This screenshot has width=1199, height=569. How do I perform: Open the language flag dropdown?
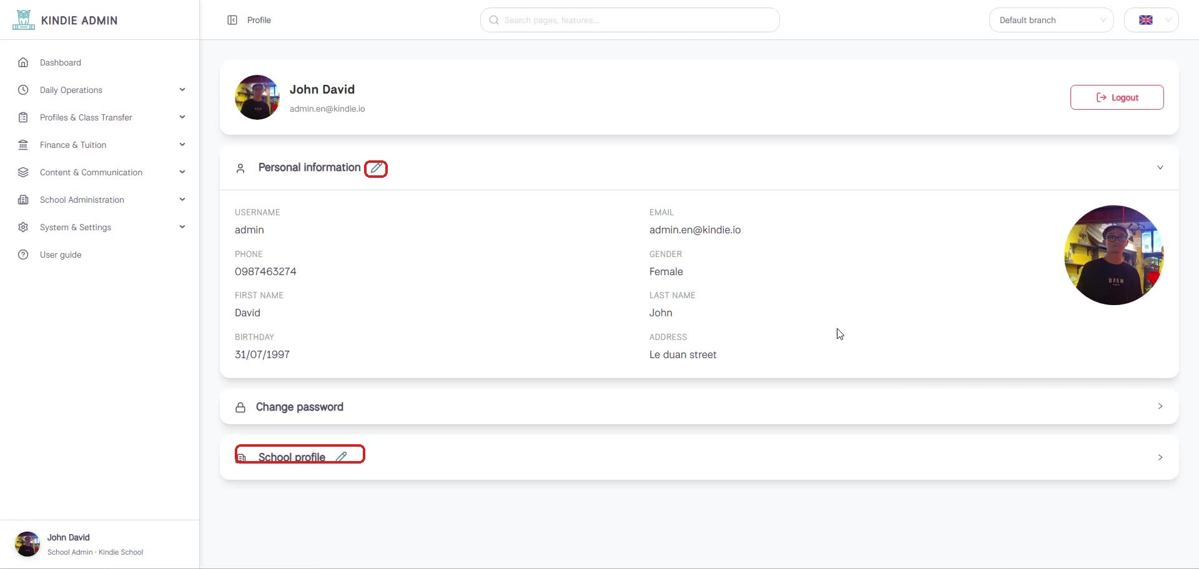[x=1151, y=20]
